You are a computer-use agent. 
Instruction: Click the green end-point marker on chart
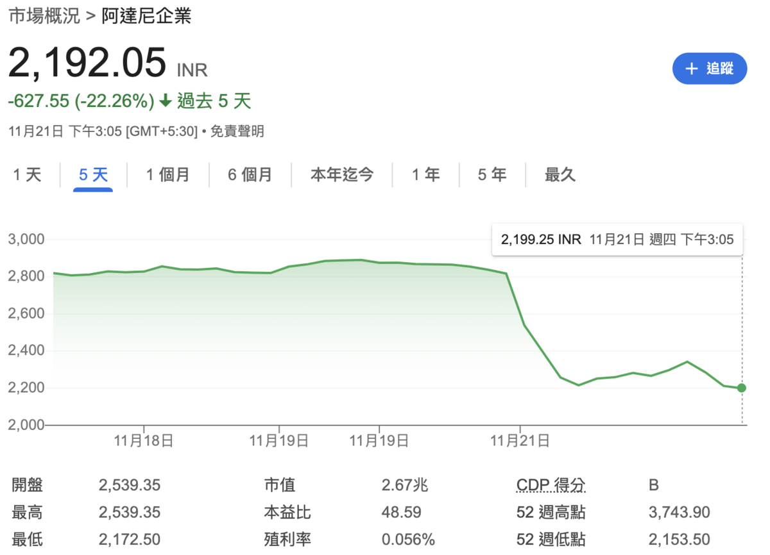click(742, 388)
